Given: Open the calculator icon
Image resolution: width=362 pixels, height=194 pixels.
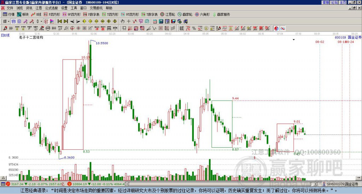Looking at the screenshot, I should tap(161, 22).
